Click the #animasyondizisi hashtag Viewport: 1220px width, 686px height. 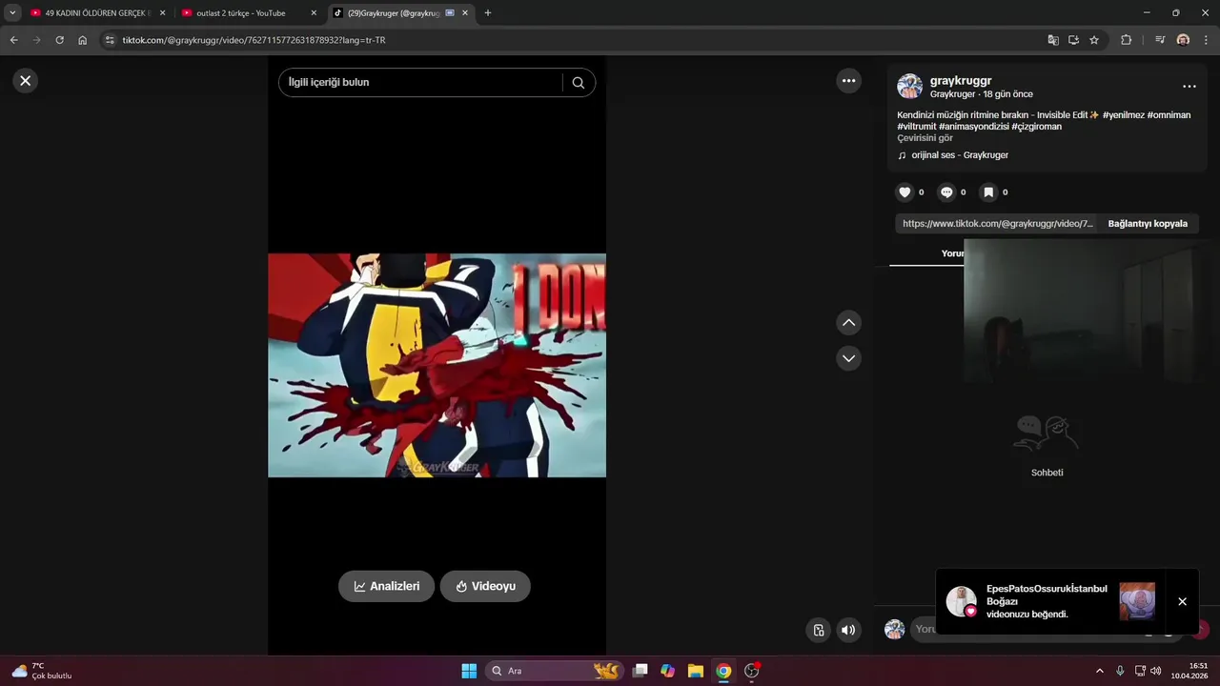pos(973,127)
